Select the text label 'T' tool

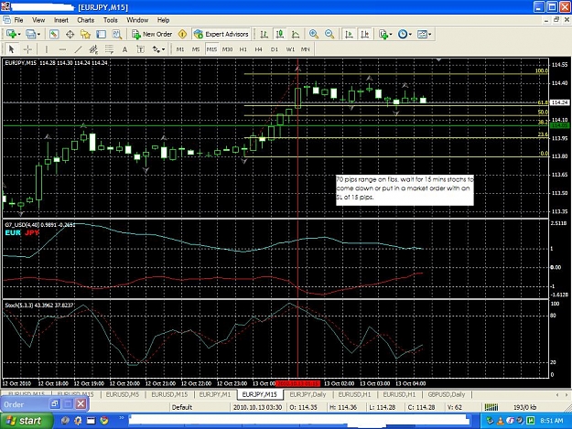click(x=140, y=49)
